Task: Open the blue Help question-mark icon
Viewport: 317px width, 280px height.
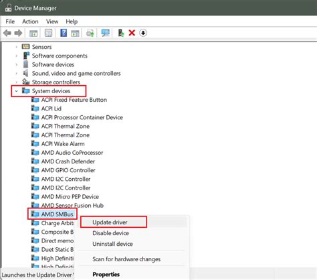Action: pyautogui.click(x=64, y=33)
